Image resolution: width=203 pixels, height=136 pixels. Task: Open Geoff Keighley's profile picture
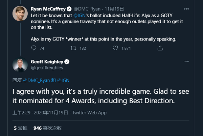coord(20,65)
